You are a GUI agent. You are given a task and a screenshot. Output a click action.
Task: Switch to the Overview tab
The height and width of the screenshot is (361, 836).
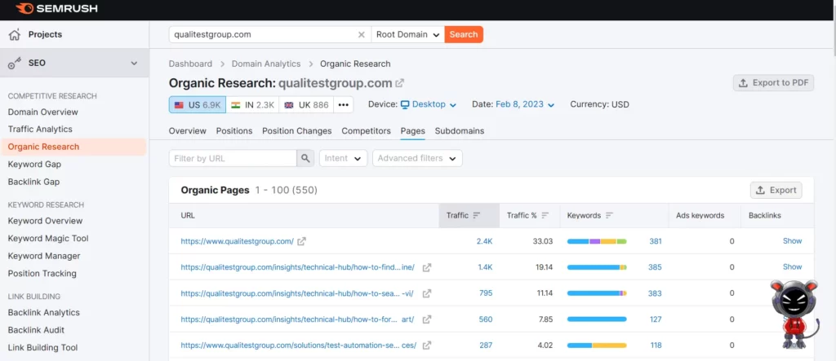(x=188, y=131)
